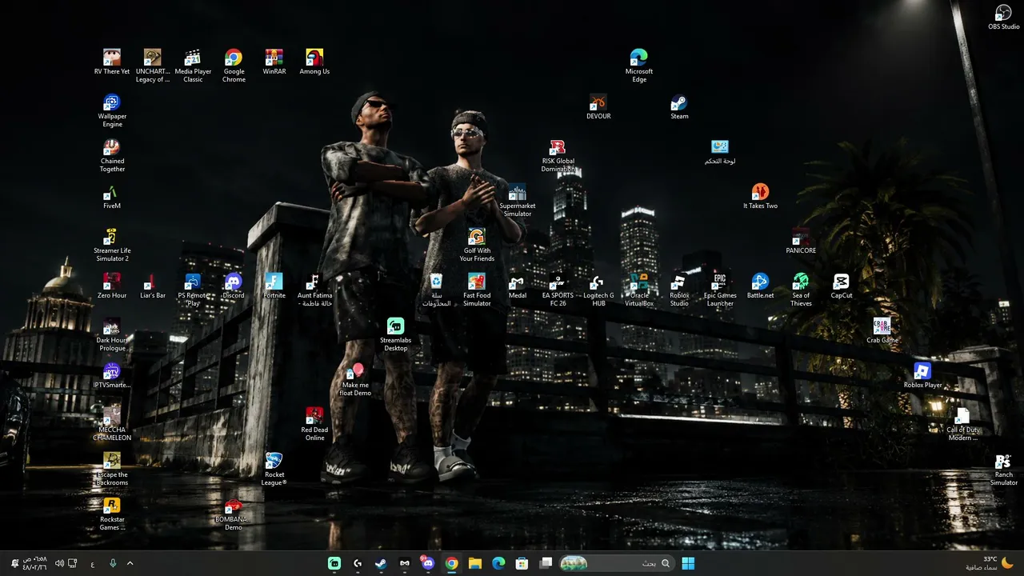The height and width of the screenshot is (576, 1024).
Task: Click the Streamlabs Desktop shortcut on the desktop
Action: coord(395,334)
